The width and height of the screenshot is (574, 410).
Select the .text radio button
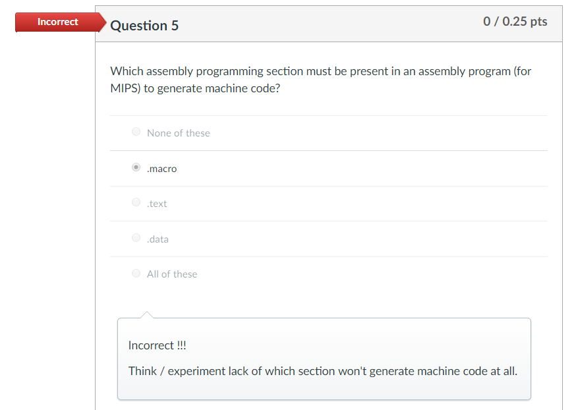(136, 202)
